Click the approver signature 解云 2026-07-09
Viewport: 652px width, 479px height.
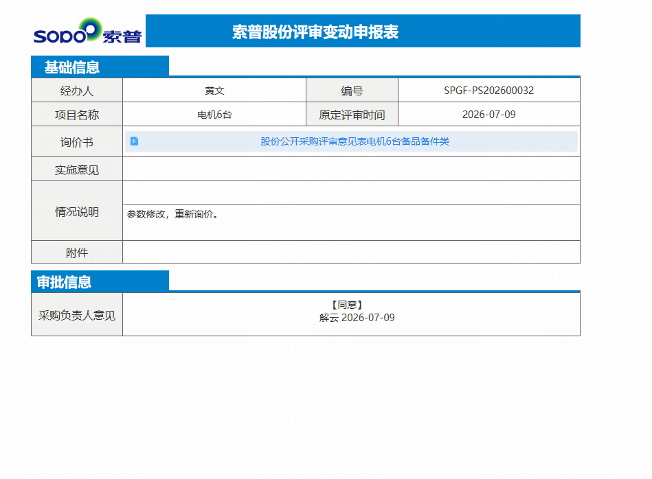(357, 318)
